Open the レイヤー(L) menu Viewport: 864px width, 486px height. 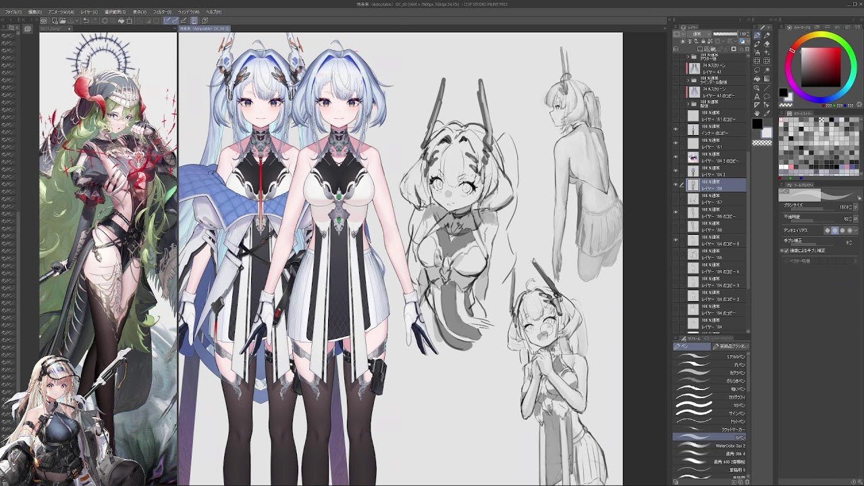89,12
